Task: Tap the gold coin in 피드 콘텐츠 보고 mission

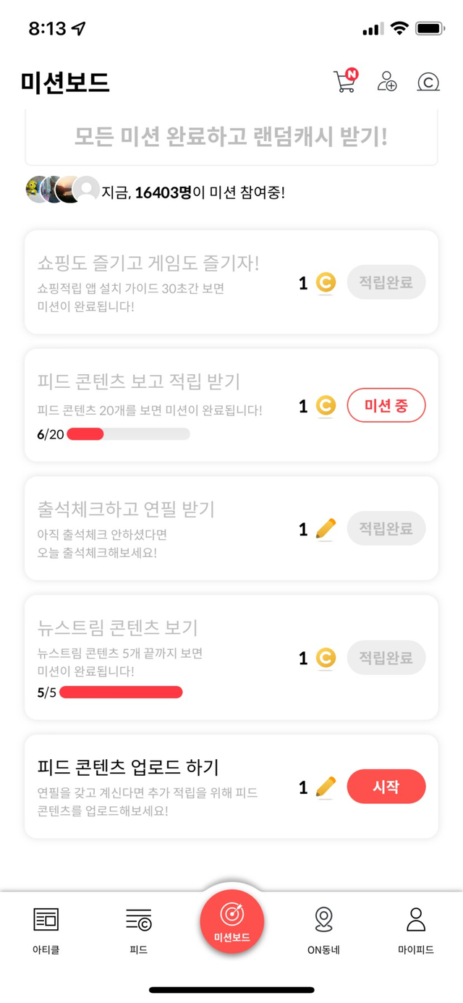Action: click(326, 406)
